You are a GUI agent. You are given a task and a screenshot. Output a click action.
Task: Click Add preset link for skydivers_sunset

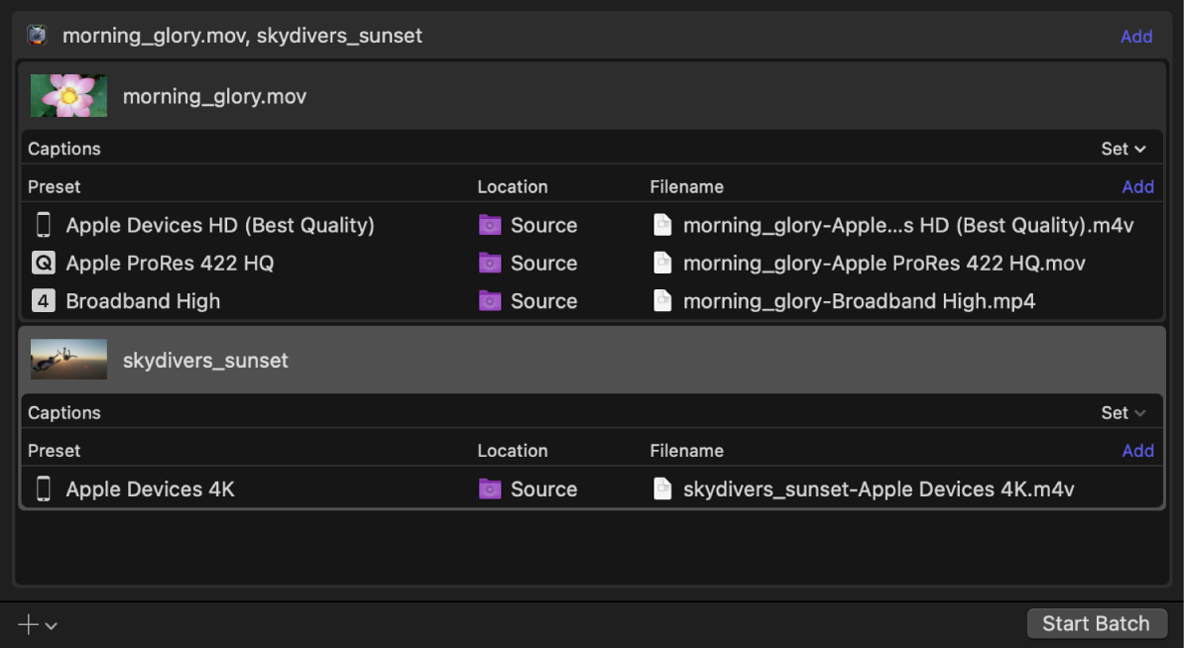pos(1137,451)
